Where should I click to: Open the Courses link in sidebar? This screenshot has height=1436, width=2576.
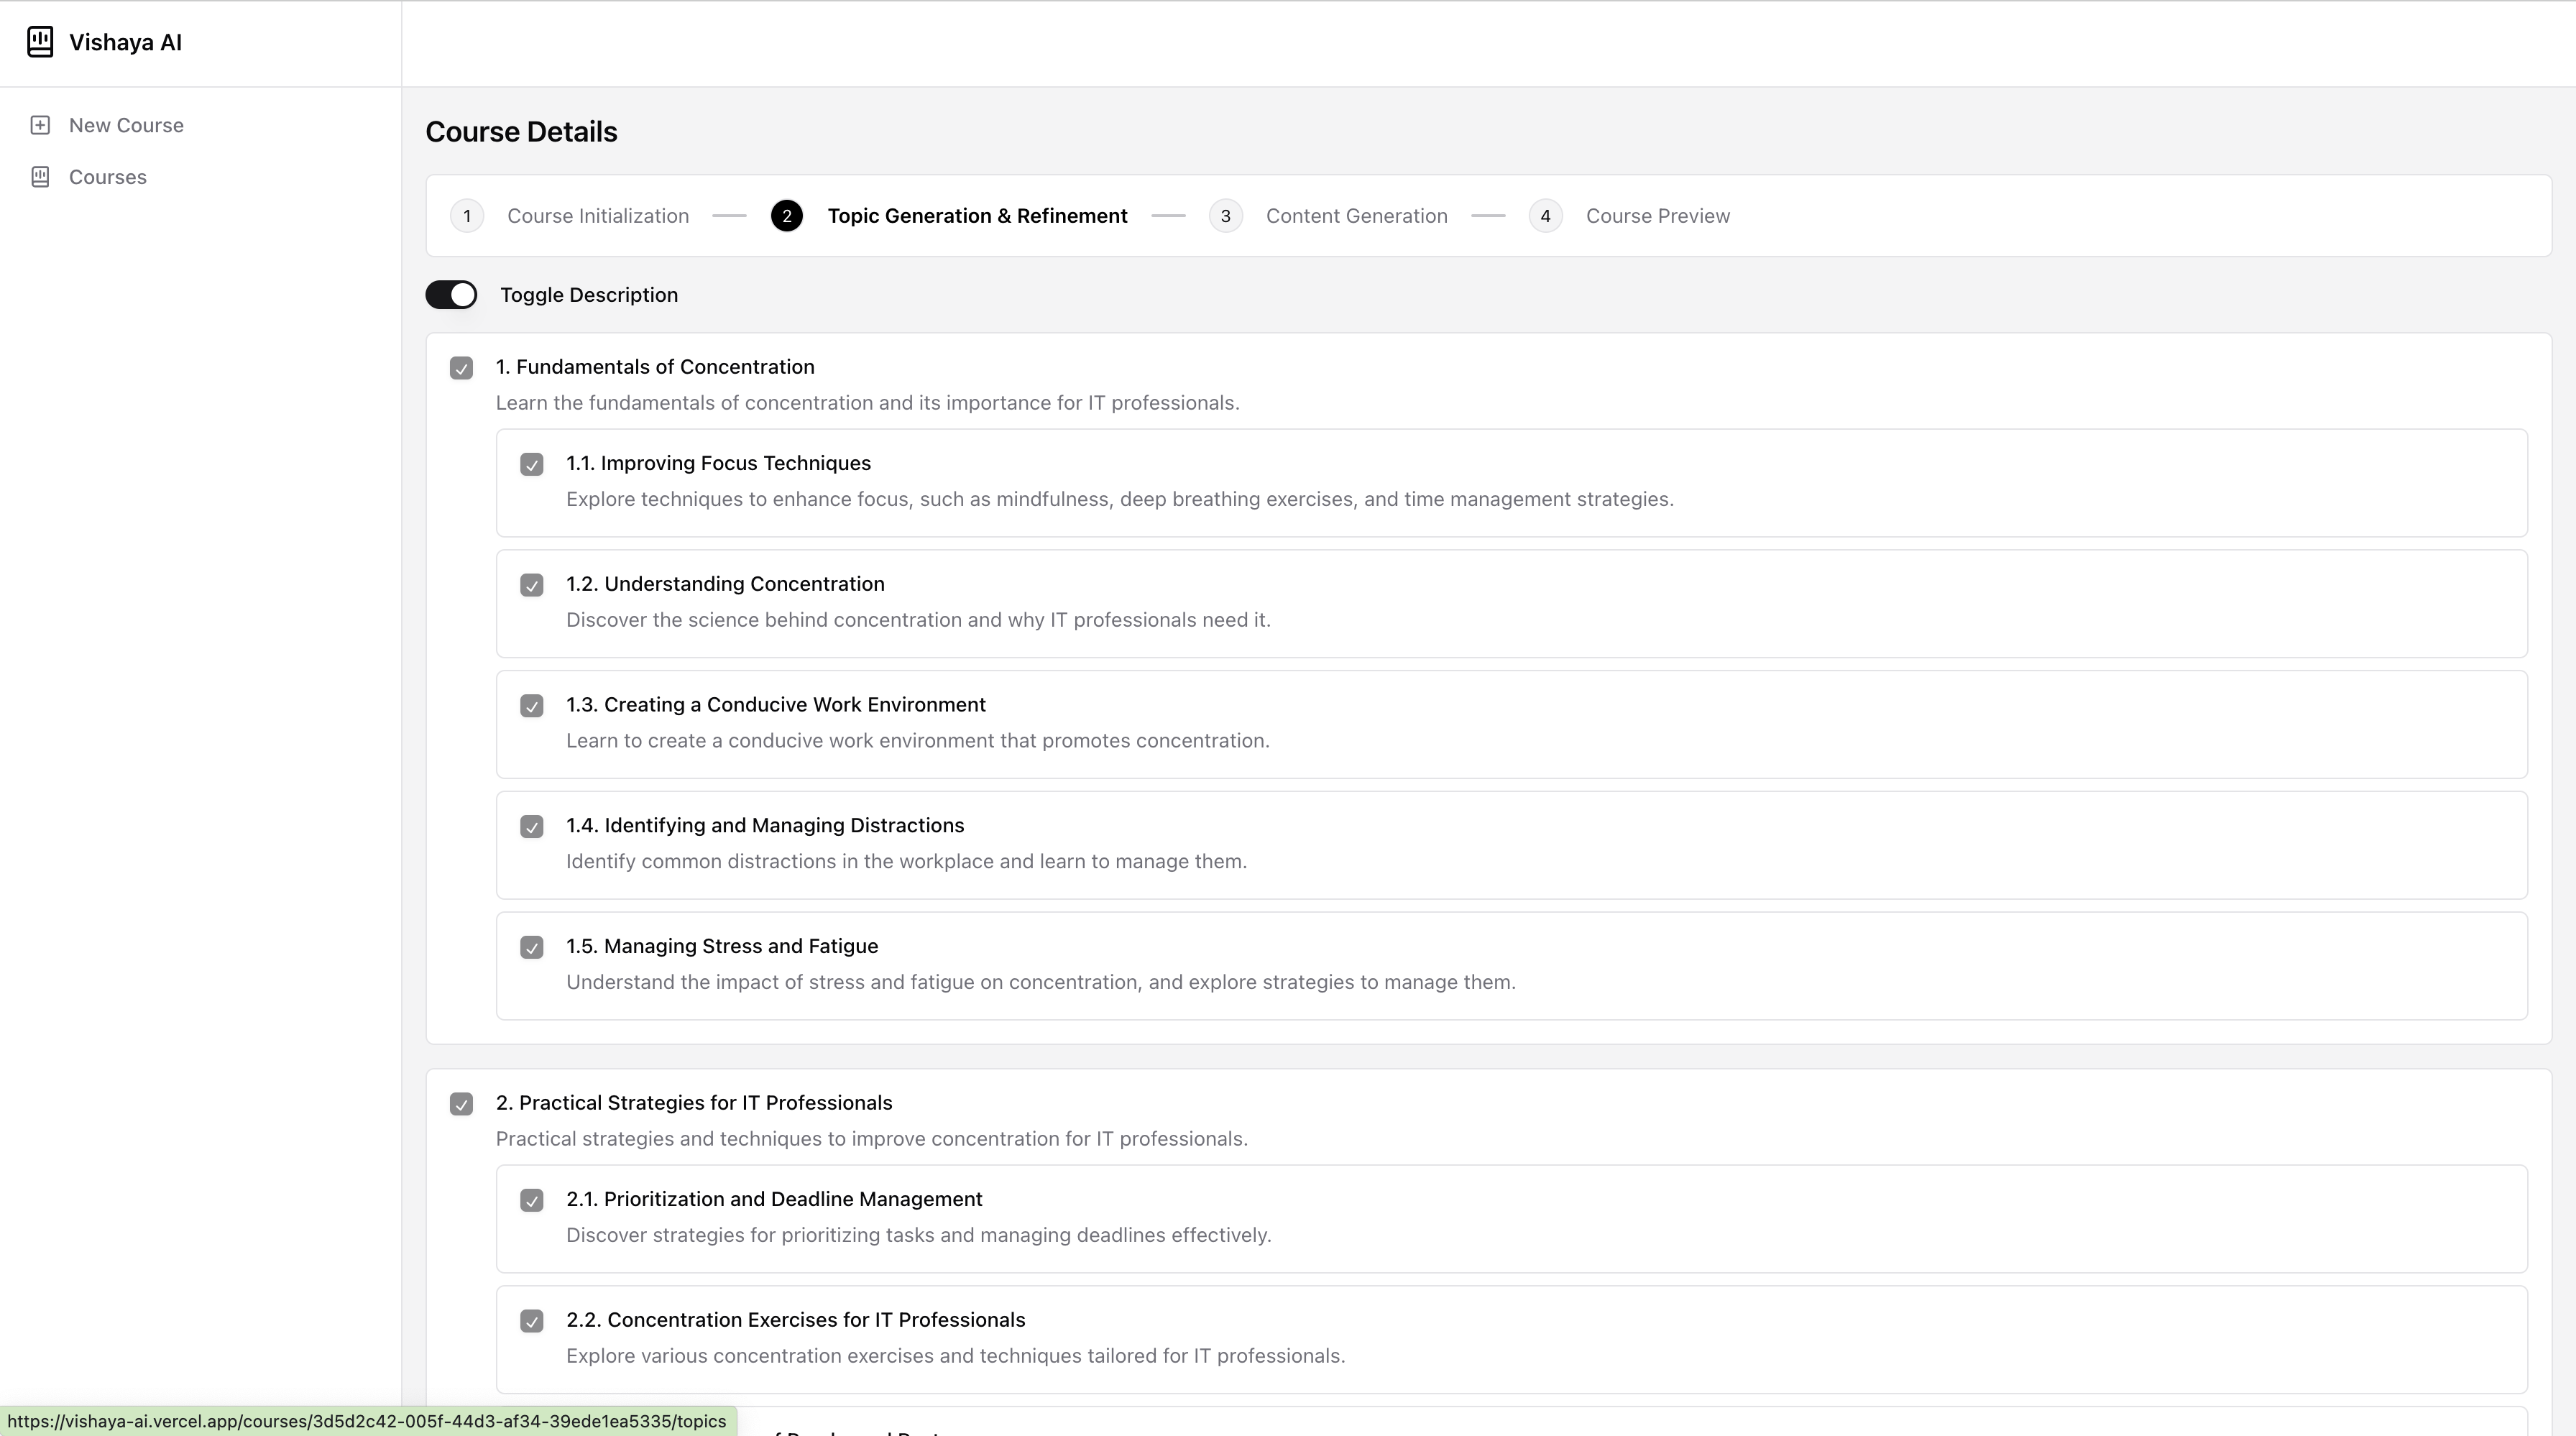tap(107, 177)
